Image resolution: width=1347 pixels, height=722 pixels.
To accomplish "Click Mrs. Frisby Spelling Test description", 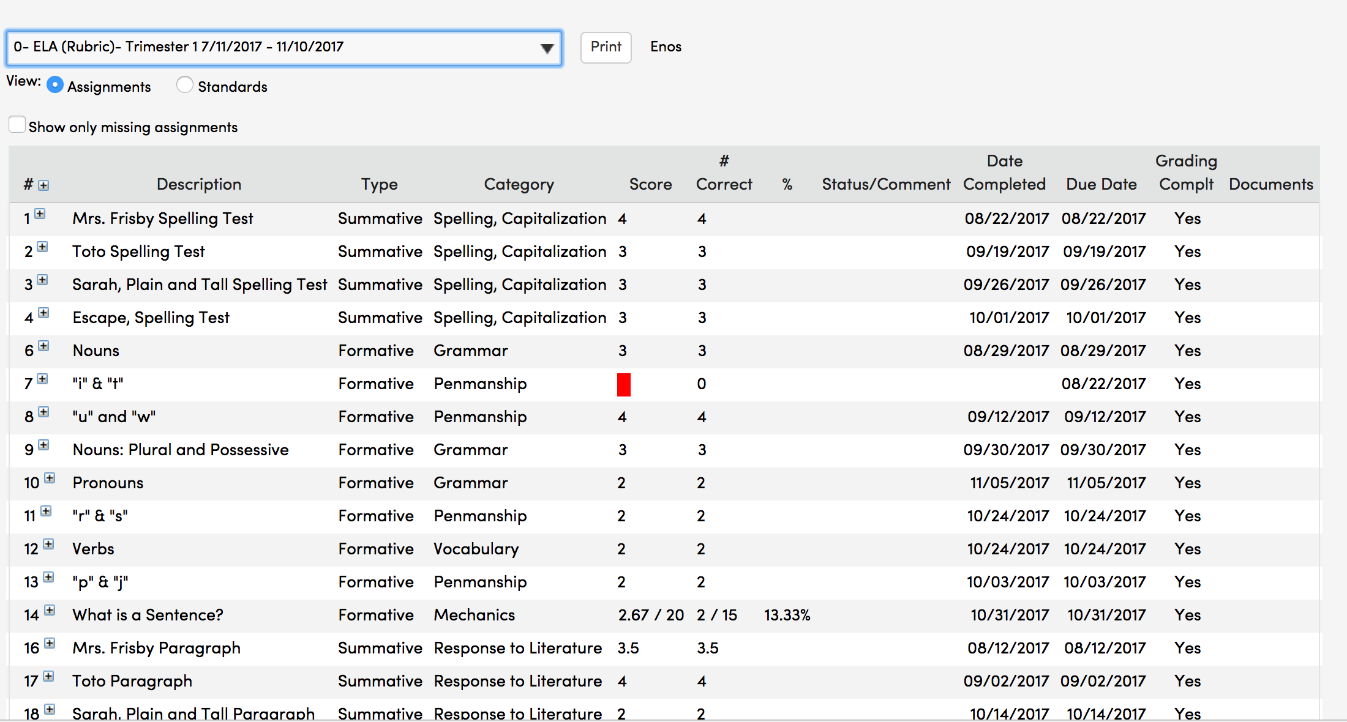I will [x=162, y=218].
